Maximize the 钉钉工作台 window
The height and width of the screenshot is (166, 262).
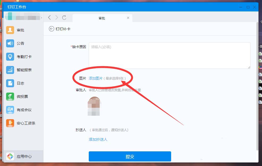tap(248, 7)
